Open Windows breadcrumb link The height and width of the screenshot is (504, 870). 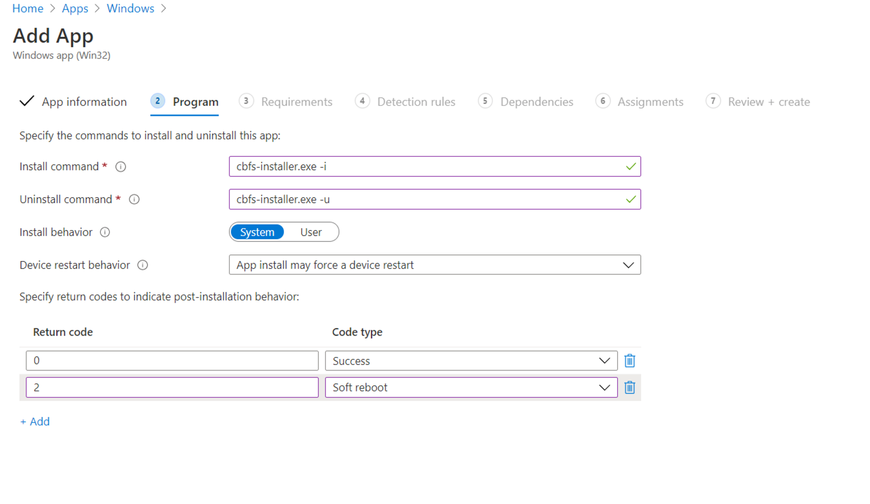click(130, 8)
